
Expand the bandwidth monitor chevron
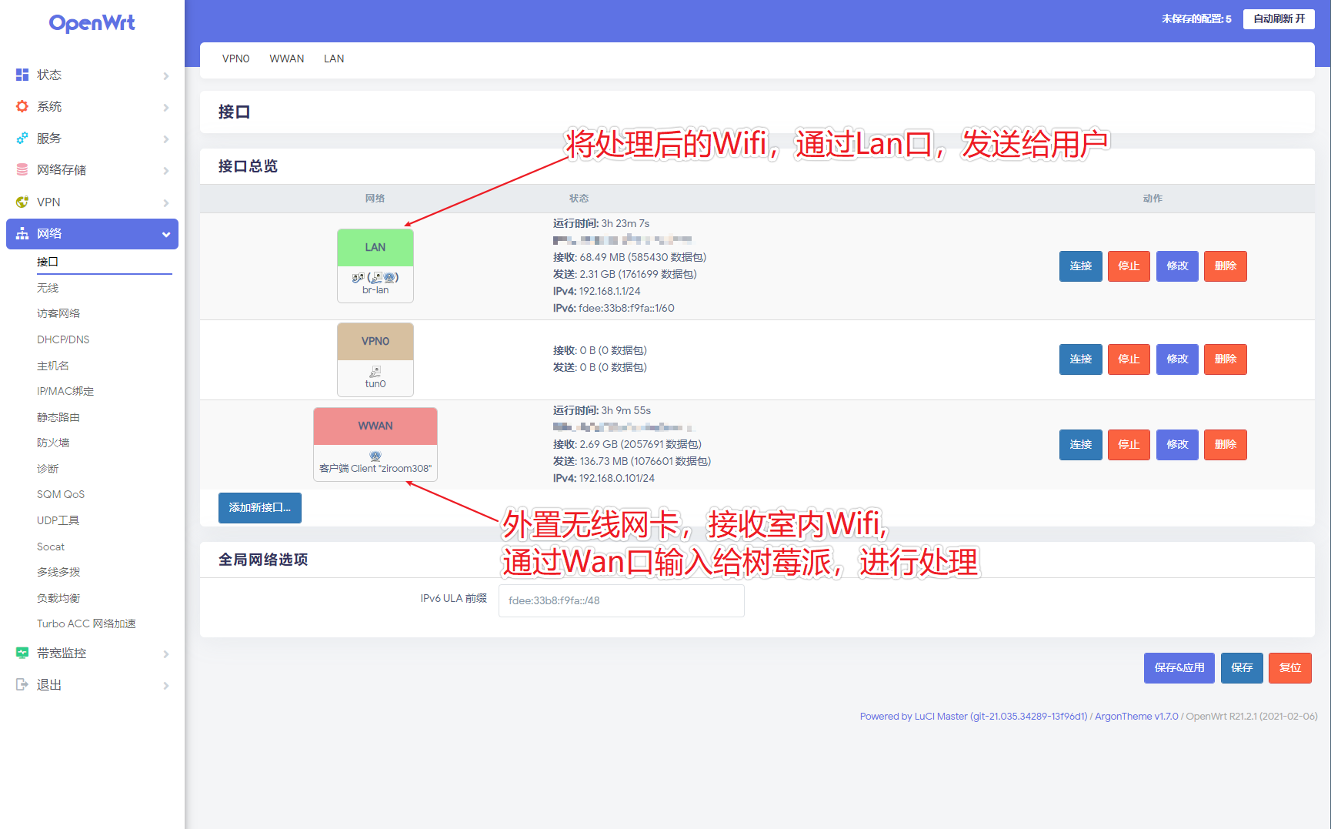coord(166,654)
